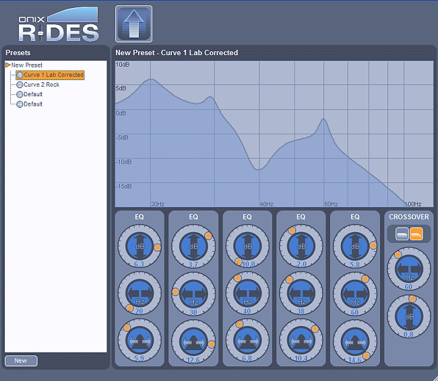The height and width of the screenshot is (381, 438).
Task: Click the third EQ dB knob showing 10.0
Action: (247, 246)
